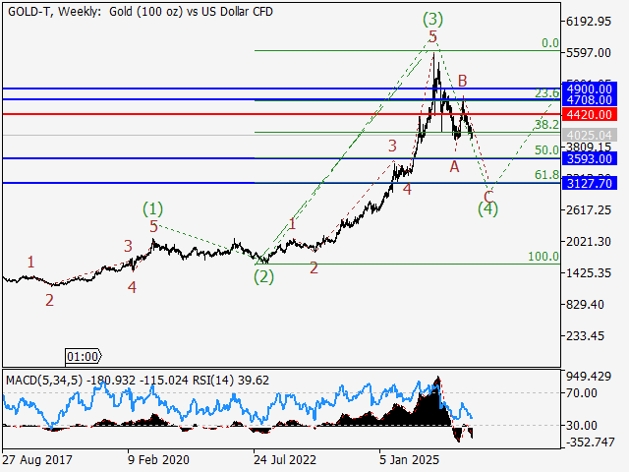Viewport: 629px width, 472px height.
Task: Click the green (3) wave label at the peak
Action: 432,19
